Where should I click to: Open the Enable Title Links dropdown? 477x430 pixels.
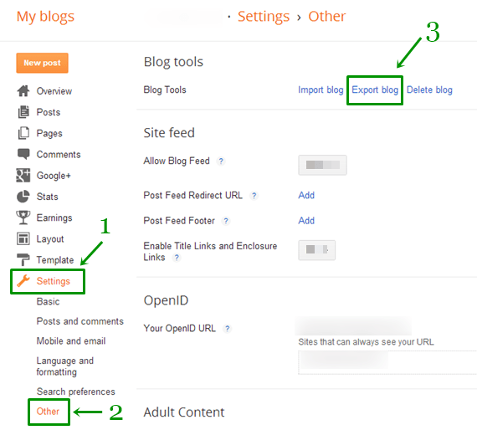tap(316, 250)
